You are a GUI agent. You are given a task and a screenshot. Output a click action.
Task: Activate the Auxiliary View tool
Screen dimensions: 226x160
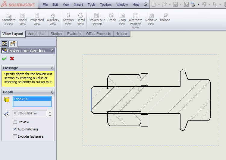coord(53,19)
